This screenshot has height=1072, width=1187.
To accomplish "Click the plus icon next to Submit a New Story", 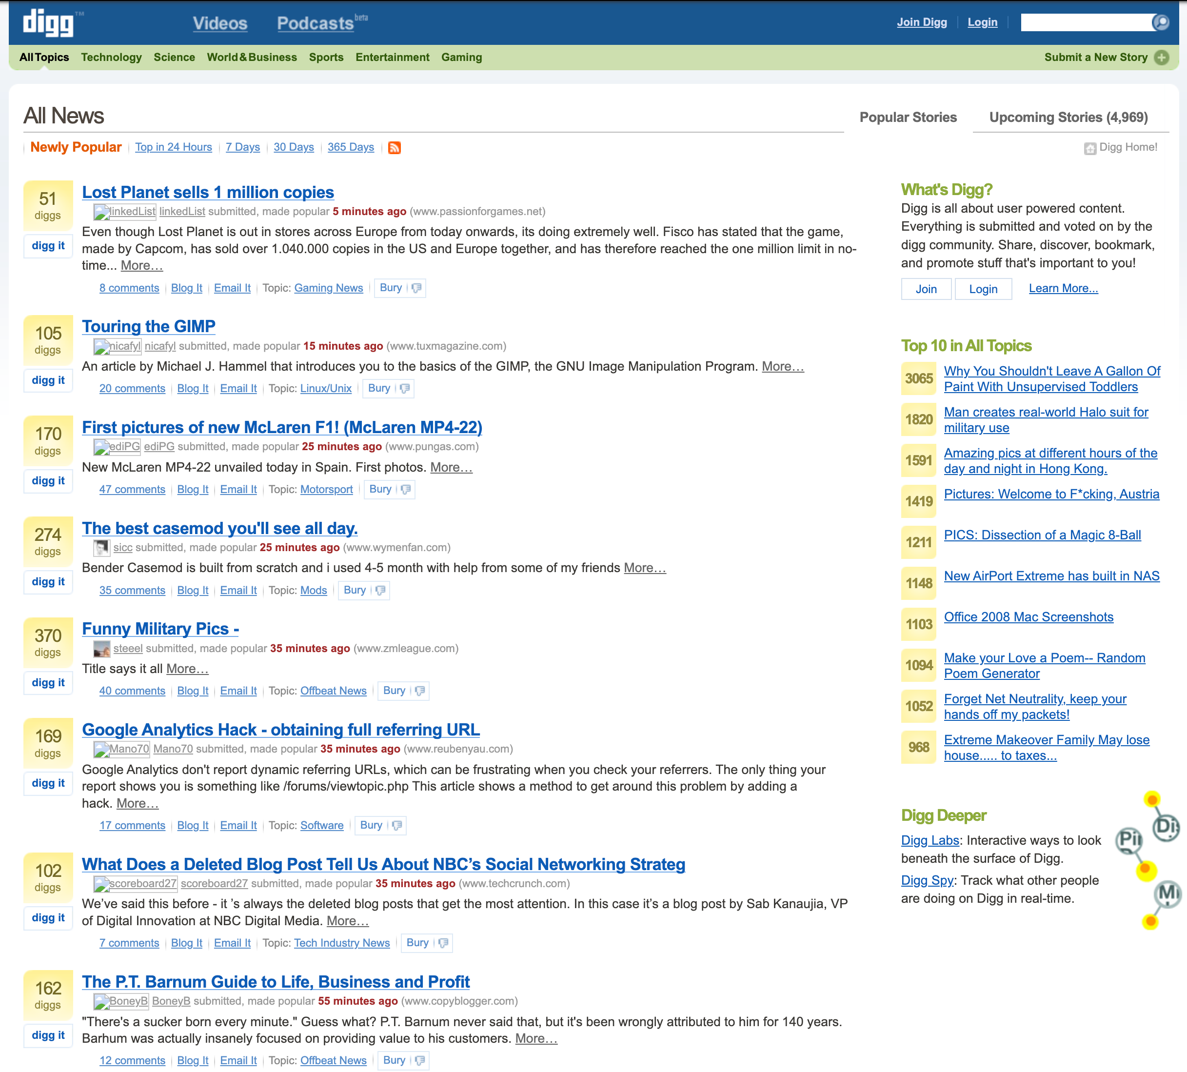I will (x=1162, y=57).
